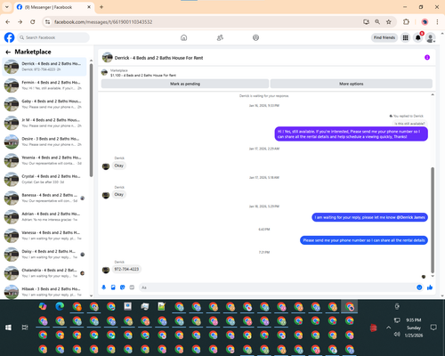The width and height of the screenshot is (445, 356).
Task: Open the Derrick conversation in list
Action: [x=44, y=67]
